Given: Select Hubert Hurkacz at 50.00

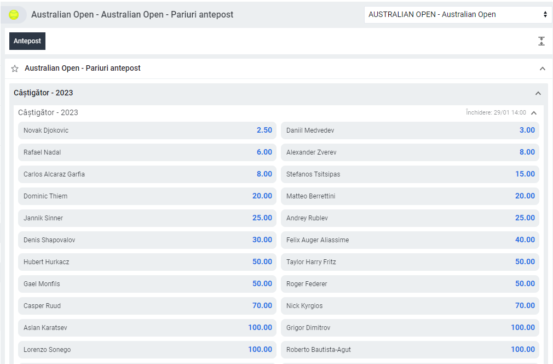Looking at the screenshot, I should [147, 261].
